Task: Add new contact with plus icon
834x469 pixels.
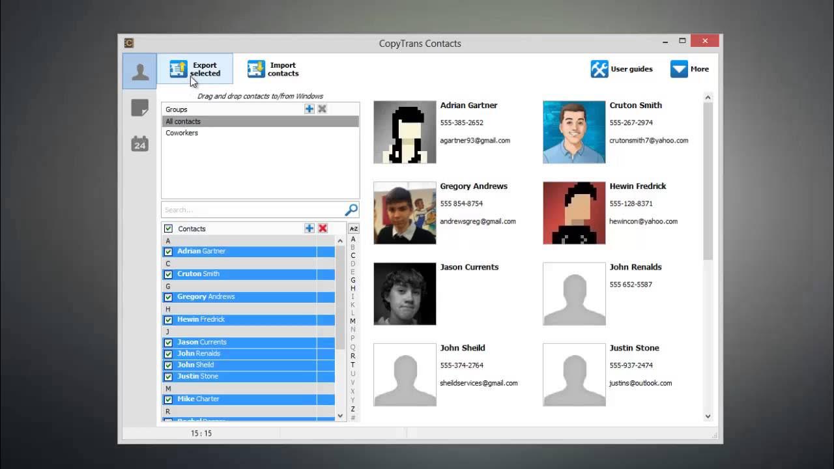Action: click(309, 228)
